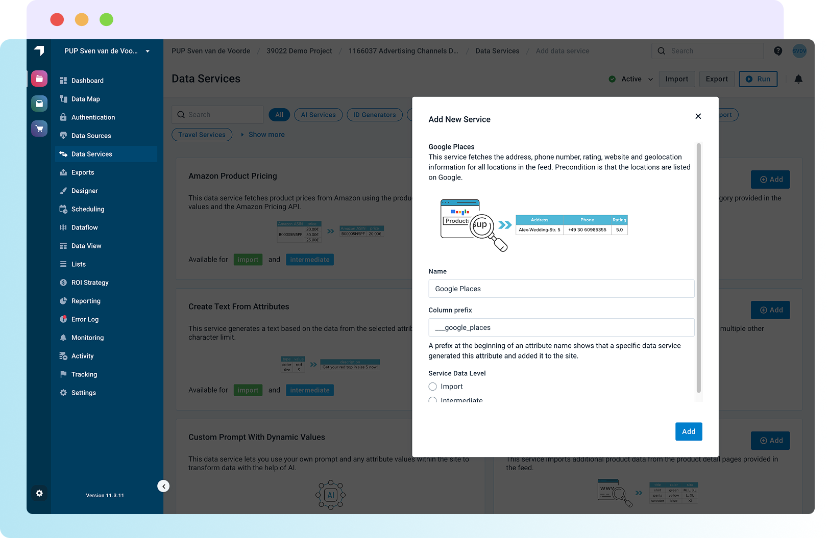Open the Data Sources icon
The image size is (829, 538).
click(63, 136)
